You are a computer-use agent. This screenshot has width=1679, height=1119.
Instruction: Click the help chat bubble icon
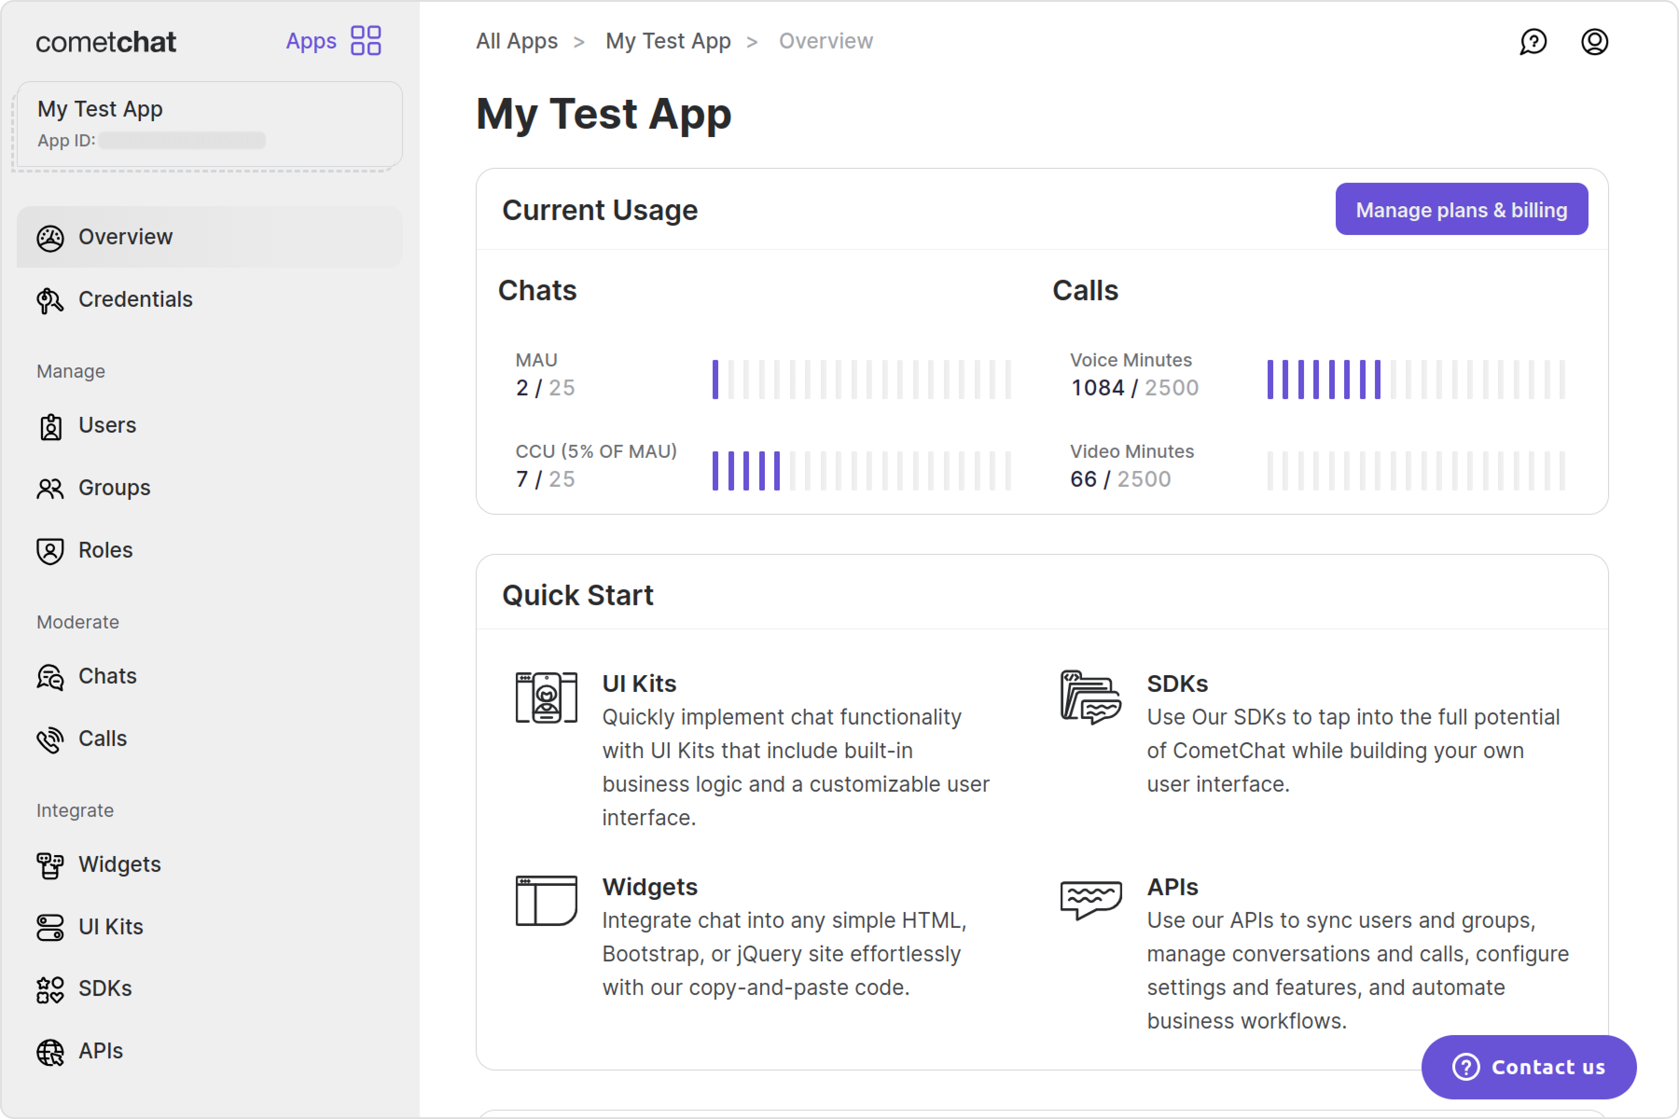click(x=1533, y=41)
